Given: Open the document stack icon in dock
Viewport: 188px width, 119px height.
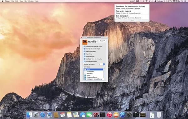Looking at the screenshot, I should coord(152,115).
